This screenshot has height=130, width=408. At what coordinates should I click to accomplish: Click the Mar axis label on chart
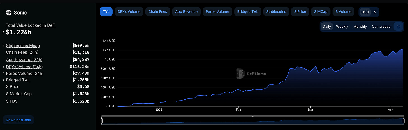310,110
